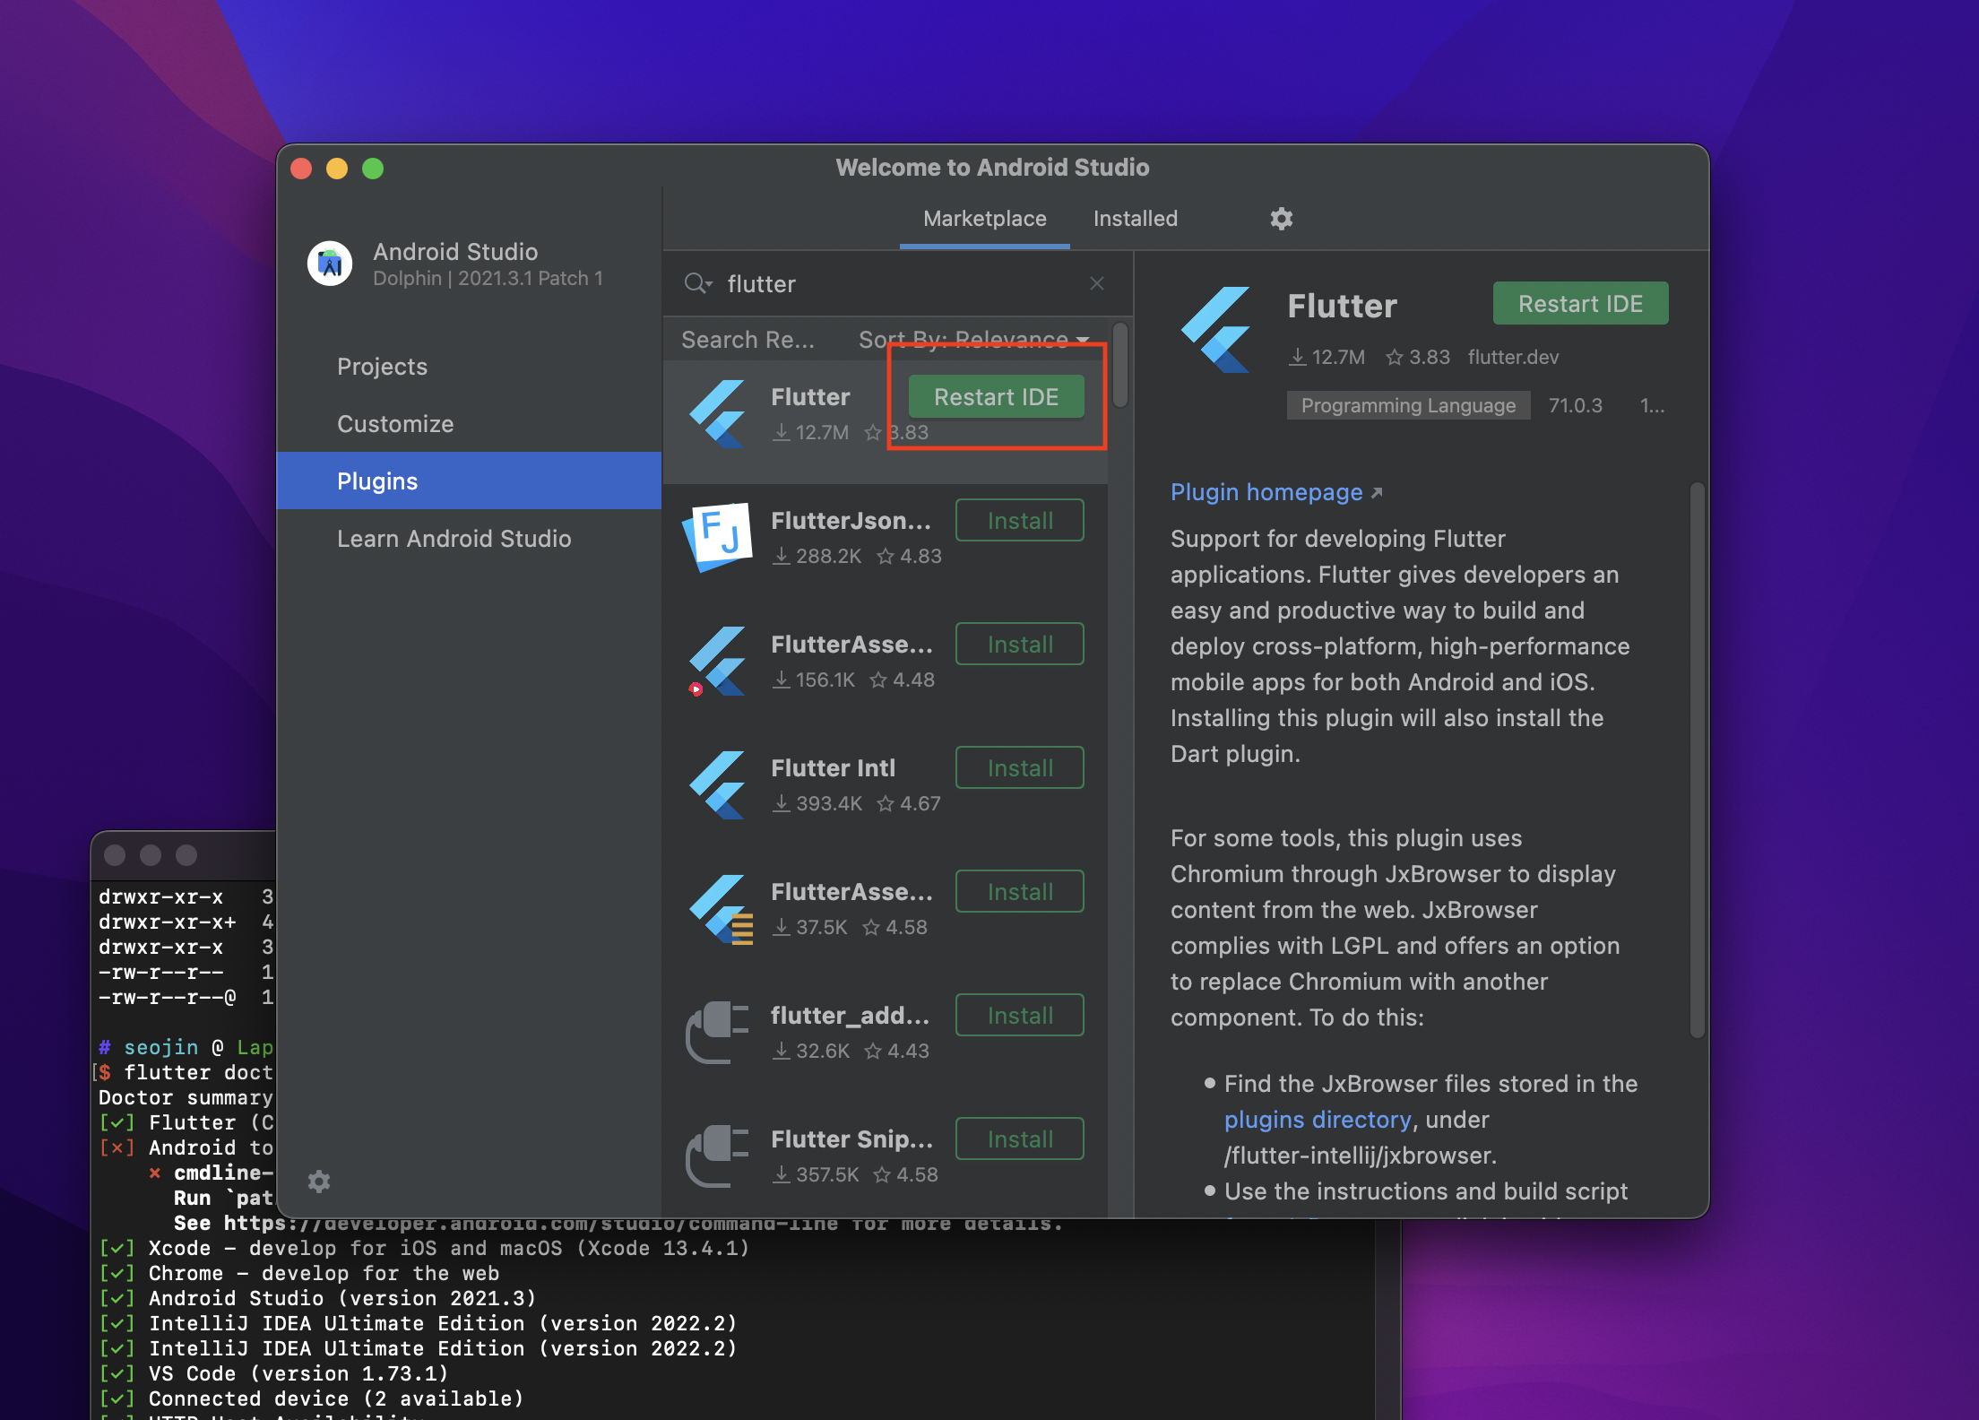1979x1420 pixels.
Task: Click the Flutter Intl plugin icon
Action: (718, 784)
